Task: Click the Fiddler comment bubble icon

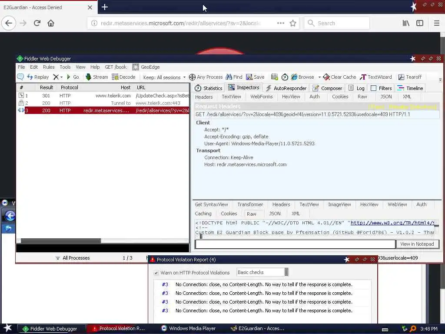Action: pyautogui.click(x=20, y=77)
